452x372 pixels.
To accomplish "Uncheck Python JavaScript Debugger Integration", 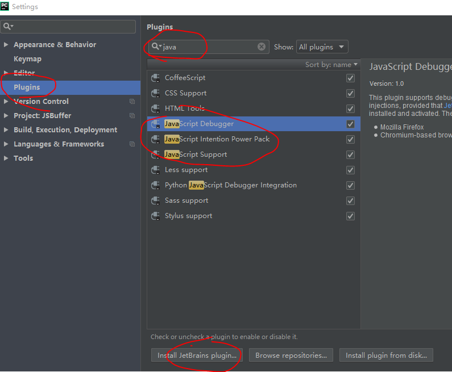I will (x=350, y=185).
